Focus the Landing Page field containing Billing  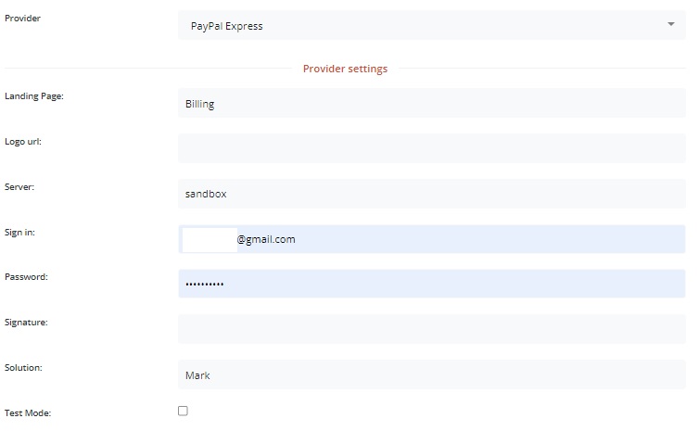pos(431,103)
